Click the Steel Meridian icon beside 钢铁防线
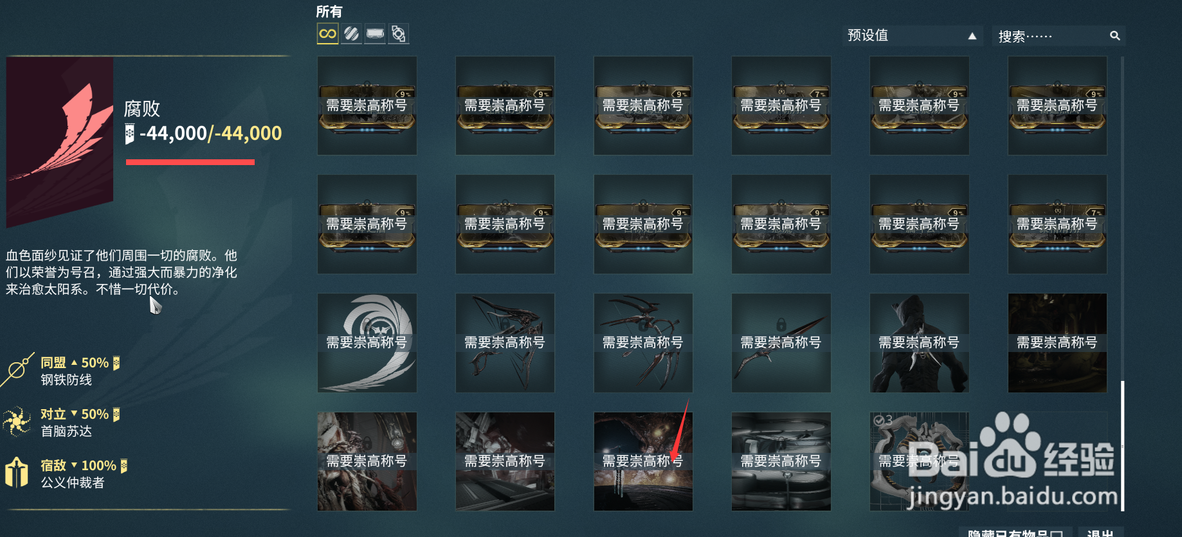This screenshot has width=1182, height=537. [x=17, y=369]
